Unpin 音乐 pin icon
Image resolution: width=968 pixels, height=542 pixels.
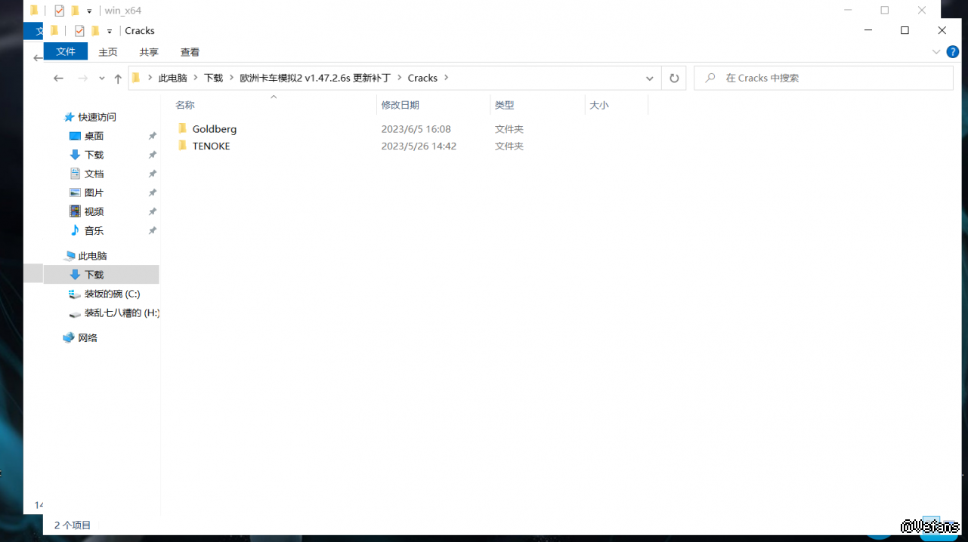tap(152, 230)
